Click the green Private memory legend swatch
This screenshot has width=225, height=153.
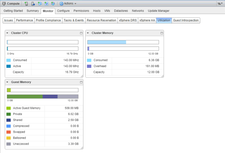pyautogui.click(x=8, y=114)
